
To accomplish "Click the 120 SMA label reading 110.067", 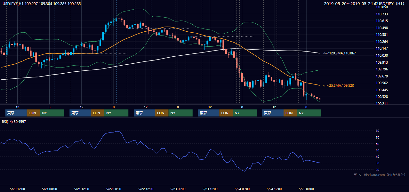I will tap(340, 53).
